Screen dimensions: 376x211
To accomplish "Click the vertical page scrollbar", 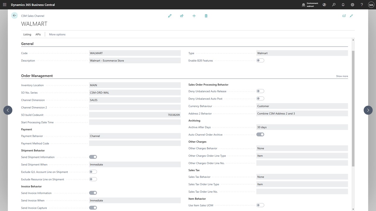I will 353,108.
